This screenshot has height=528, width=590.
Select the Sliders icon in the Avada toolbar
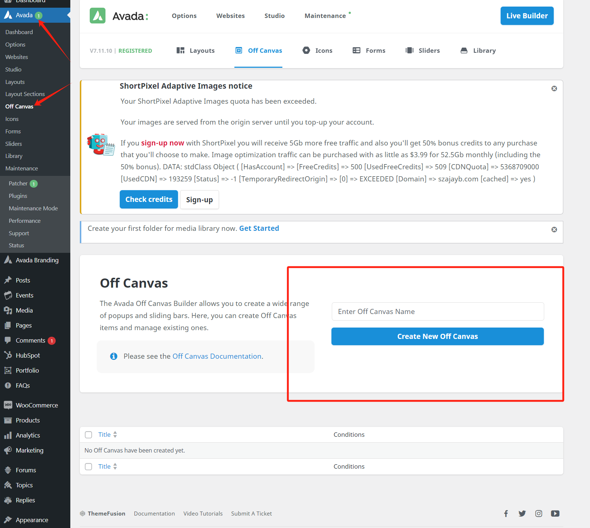[409, 50]
